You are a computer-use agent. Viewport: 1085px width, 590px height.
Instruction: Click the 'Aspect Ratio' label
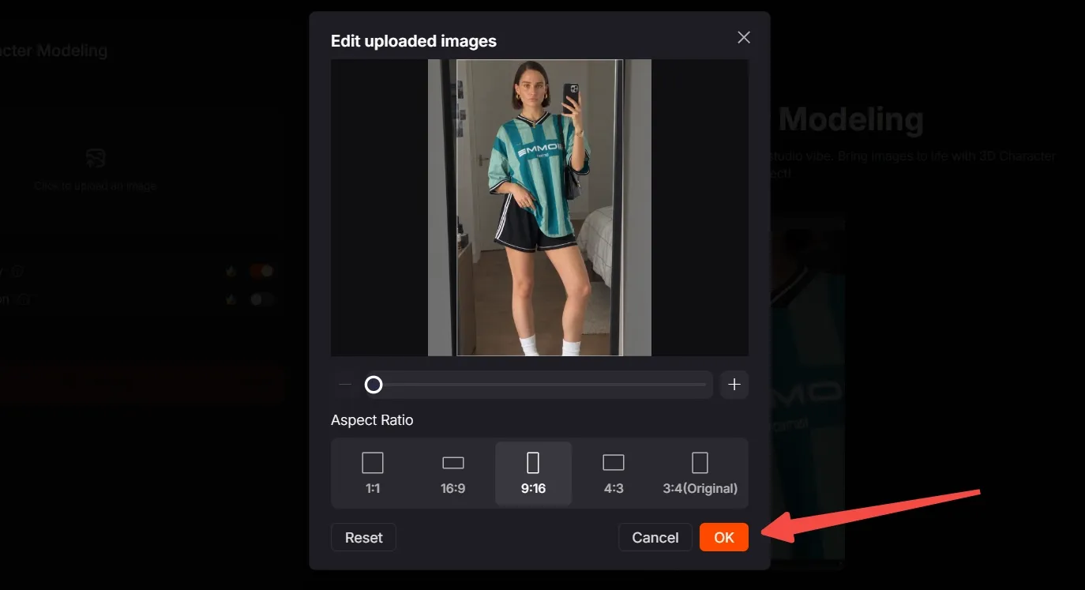tap(372, 420)
